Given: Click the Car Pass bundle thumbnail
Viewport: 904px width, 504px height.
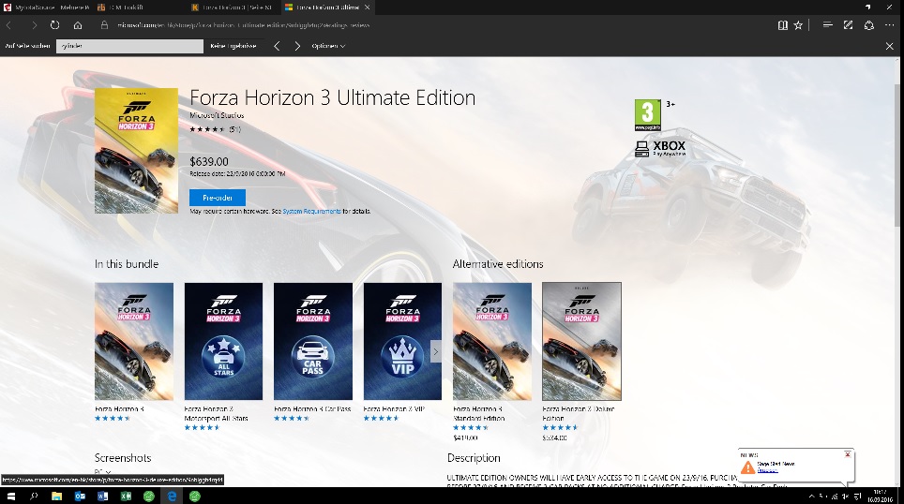Looking at the screenshot, I should pyautogui.click(x=313, y=341).
